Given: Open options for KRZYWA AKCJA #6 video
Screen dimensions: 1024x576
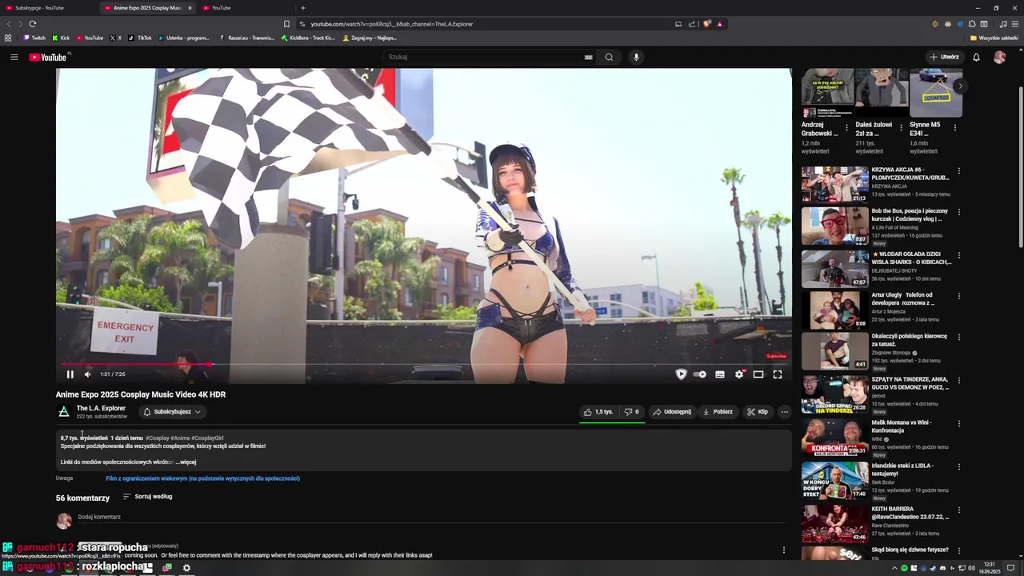Looking at the screenshot, I should coord(958,170).
